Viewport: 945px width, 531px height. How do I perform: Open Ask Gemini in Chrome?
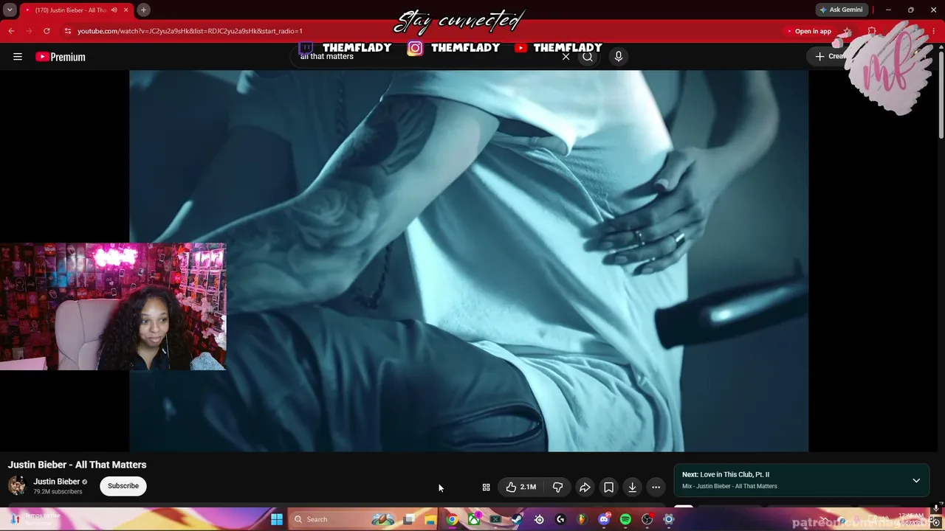pos(841,10)
